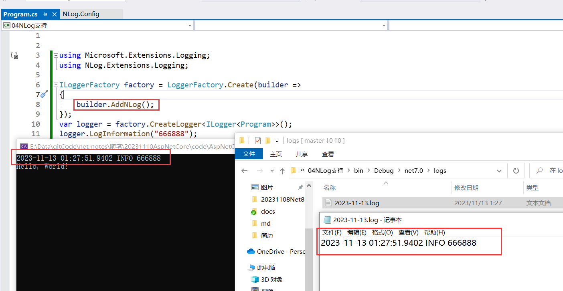Click the log text line in Notepad
This screenshot has width=563, height=291.
pyautogui.click(x=399, y=242)
